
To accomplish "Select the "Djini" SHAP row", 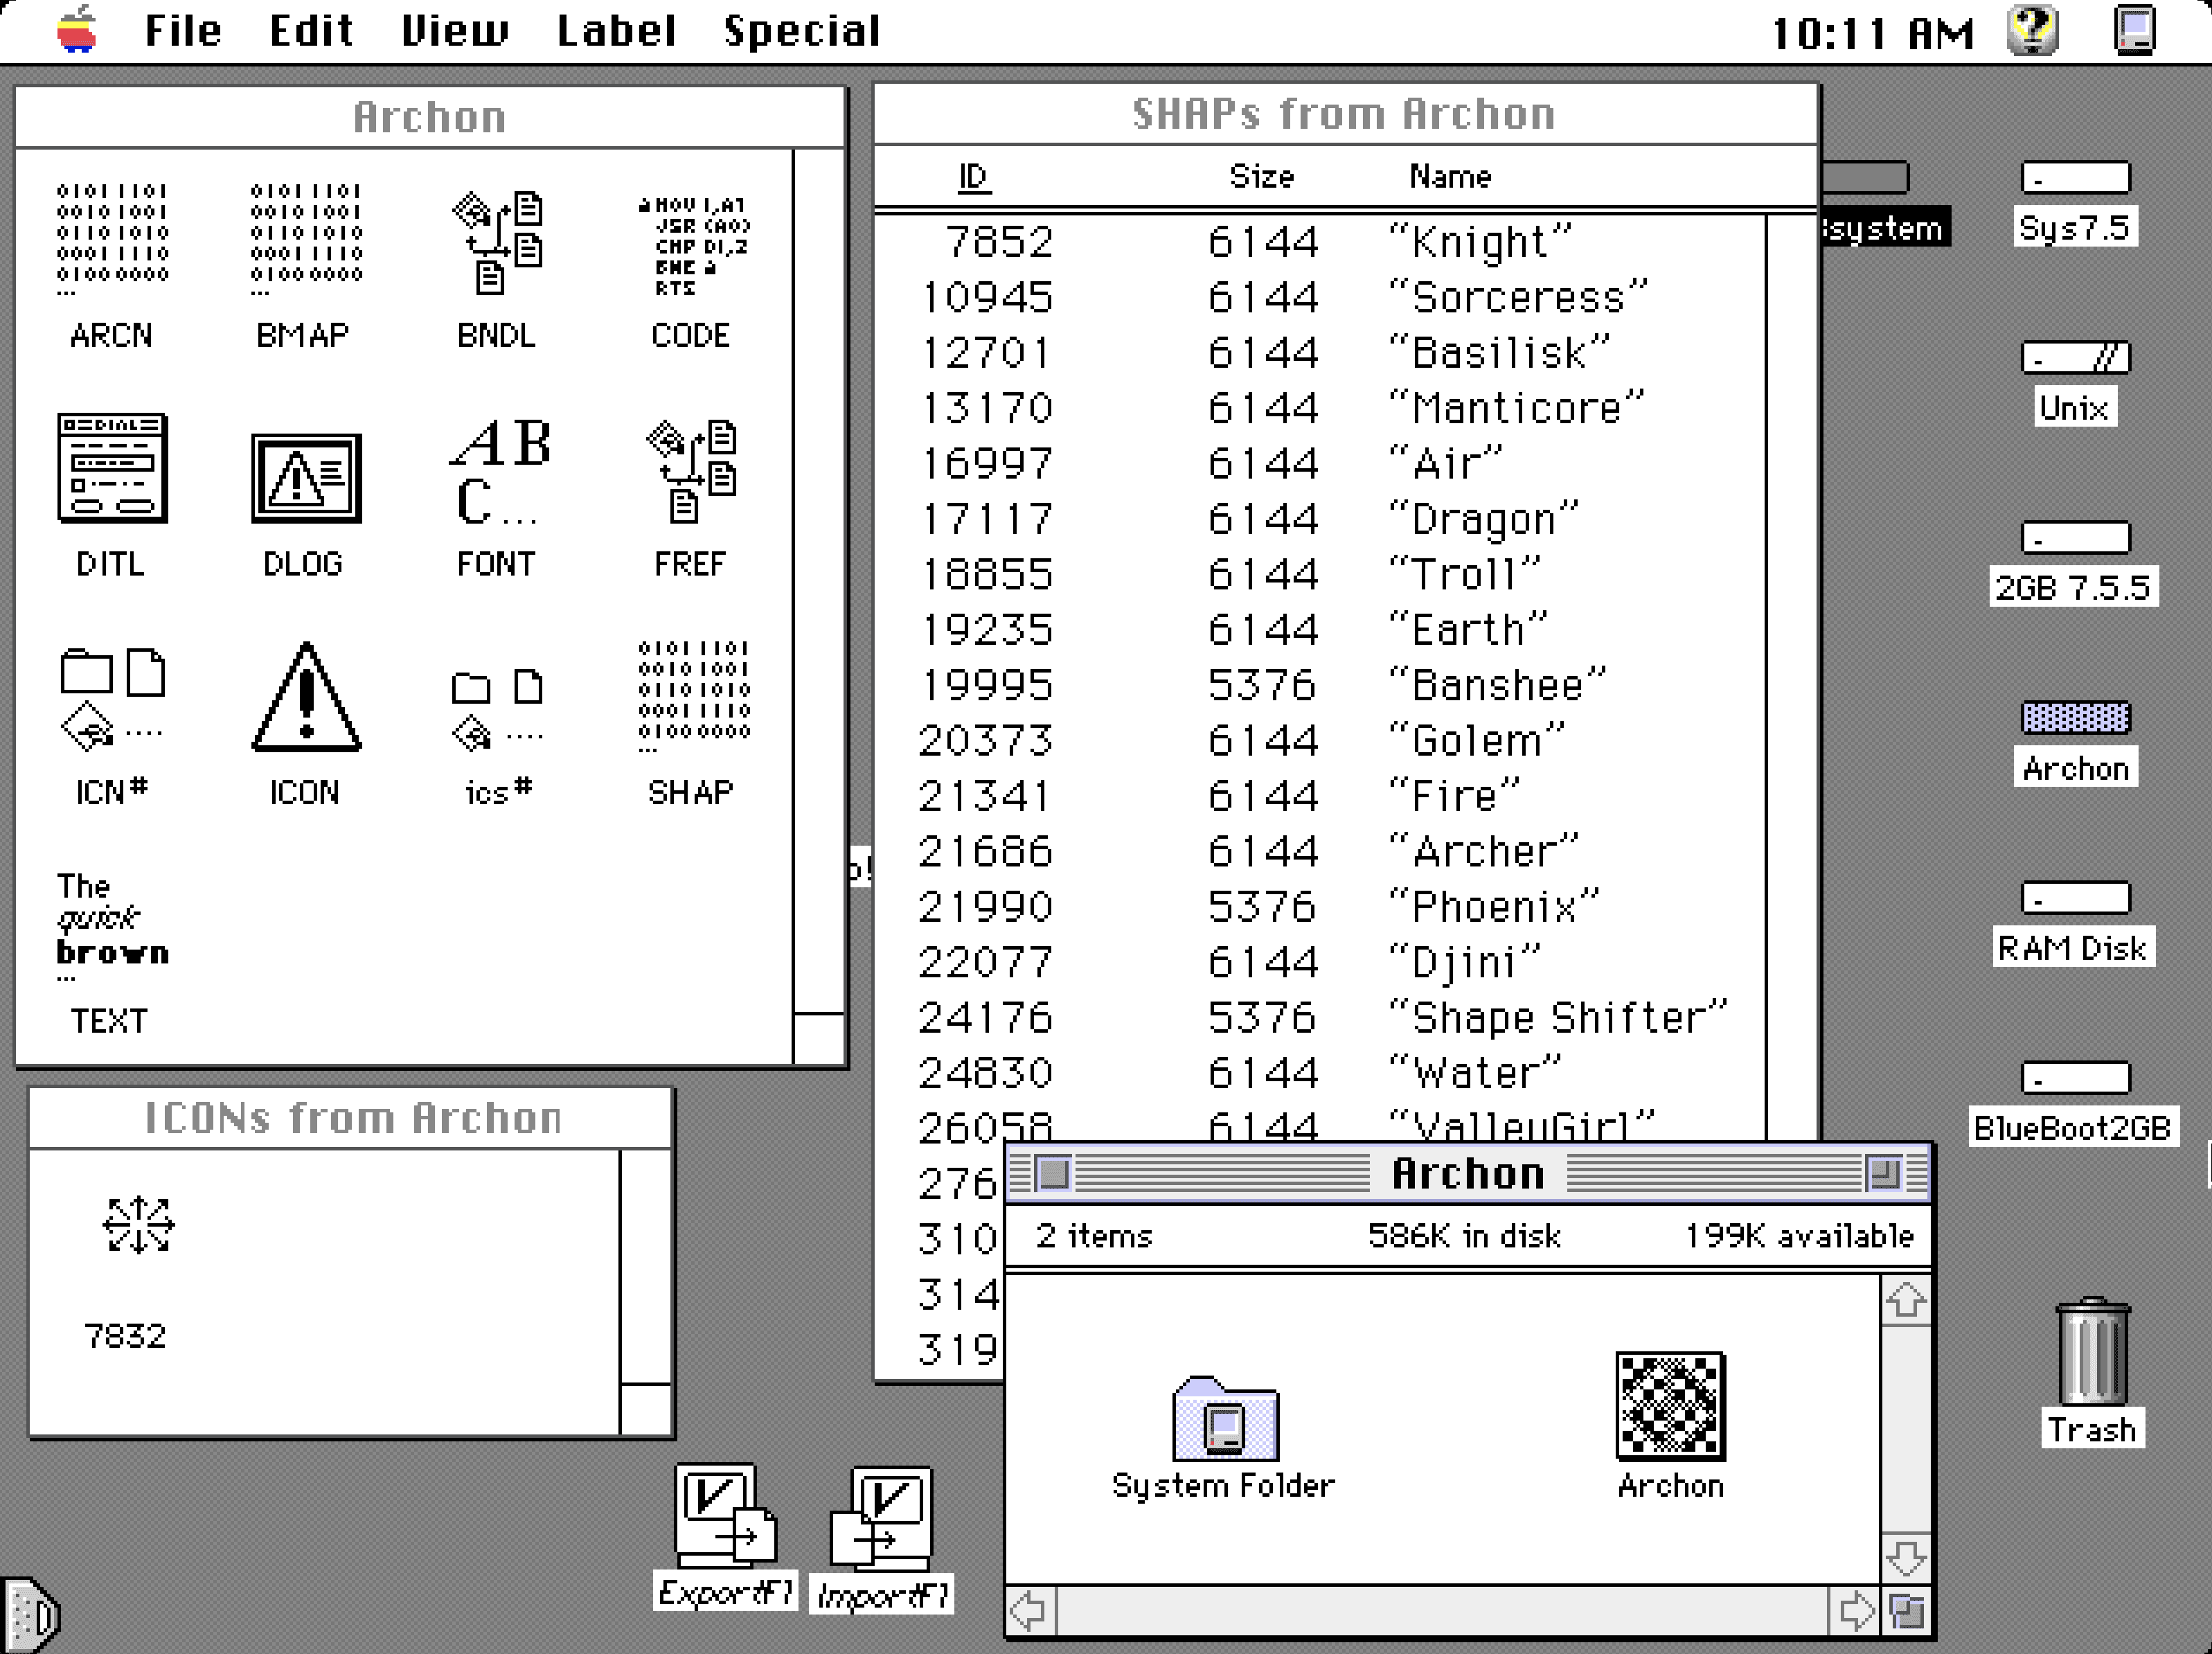I will click(1320, 962).
